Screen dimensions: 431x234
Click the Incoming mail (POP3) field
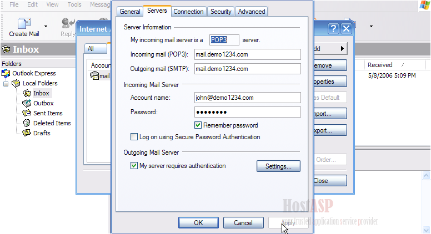coord(247,54)
